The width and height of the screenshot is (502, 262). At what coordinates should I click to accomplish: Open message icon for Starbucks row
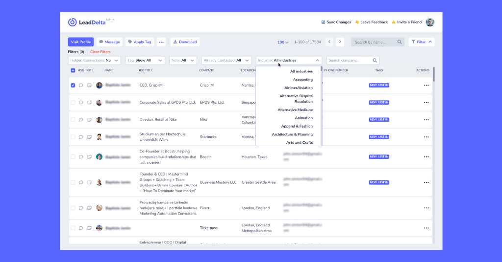point(81,137)
